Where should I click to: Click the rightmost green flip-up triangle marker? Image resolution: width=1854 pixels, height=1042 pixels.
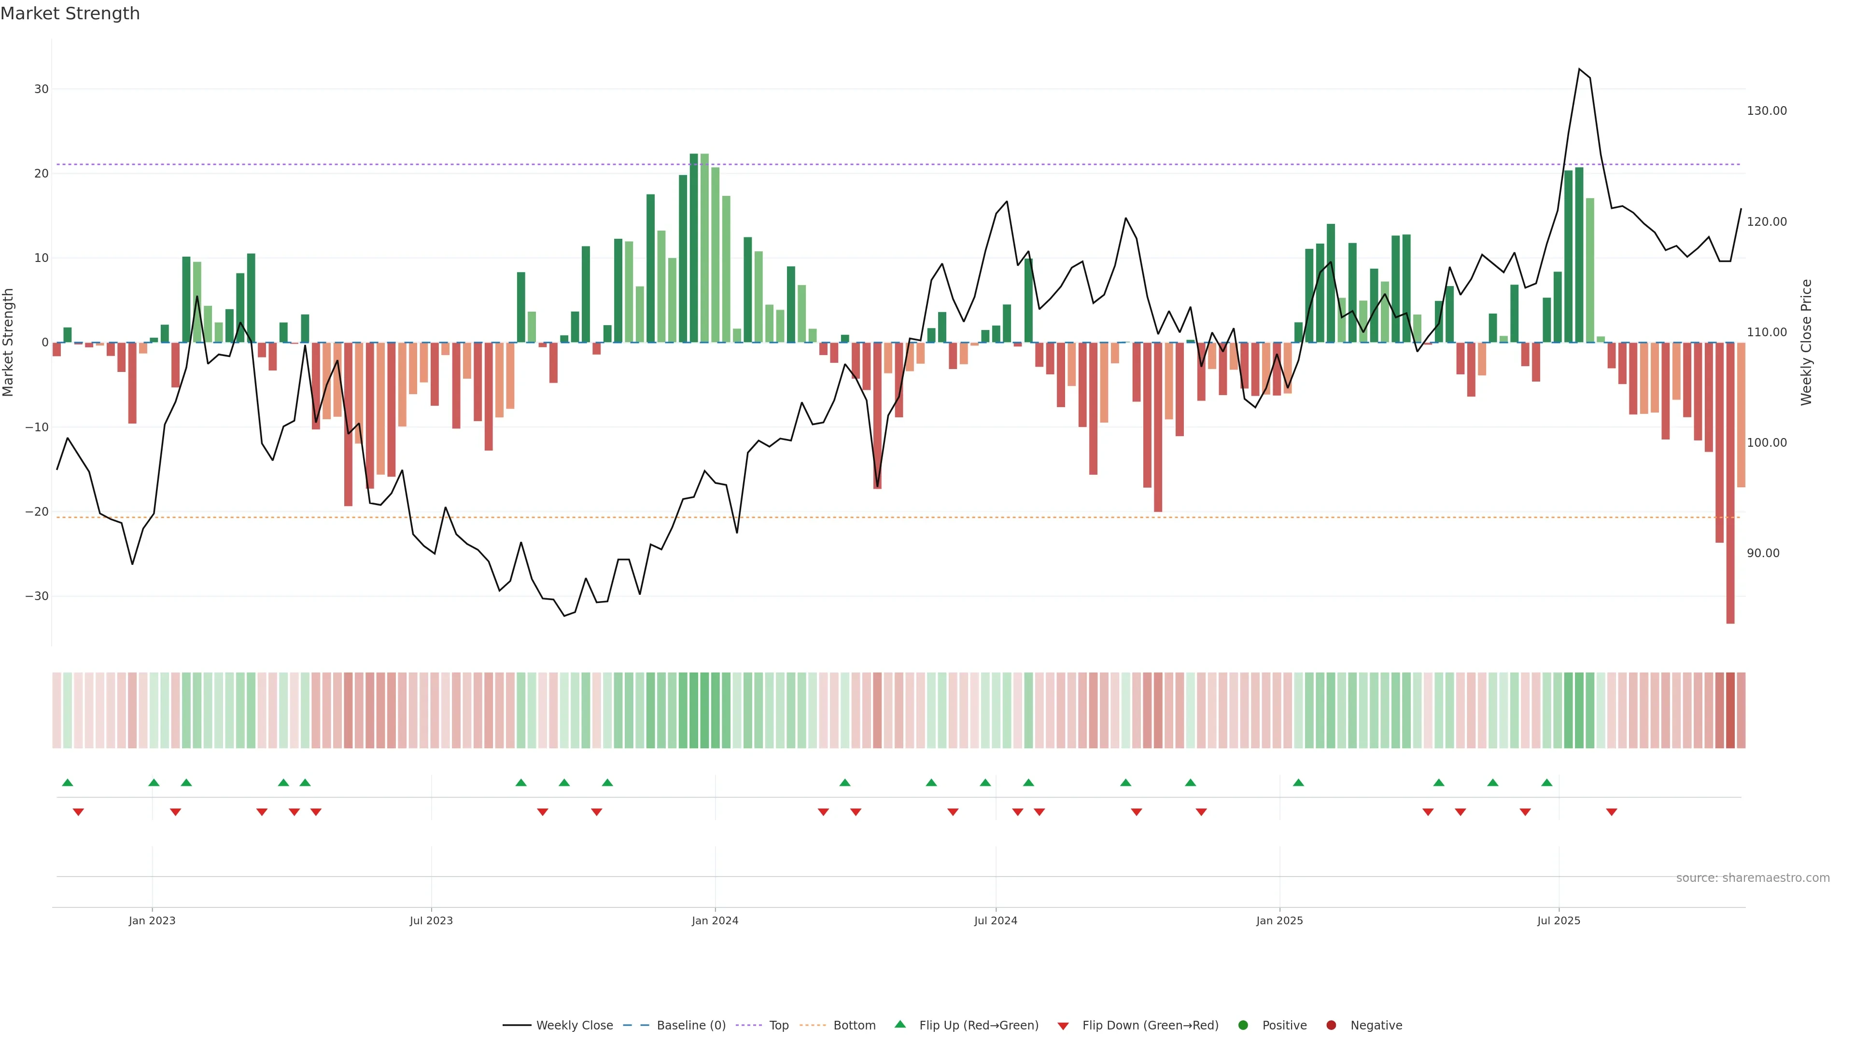point(1546,782)
